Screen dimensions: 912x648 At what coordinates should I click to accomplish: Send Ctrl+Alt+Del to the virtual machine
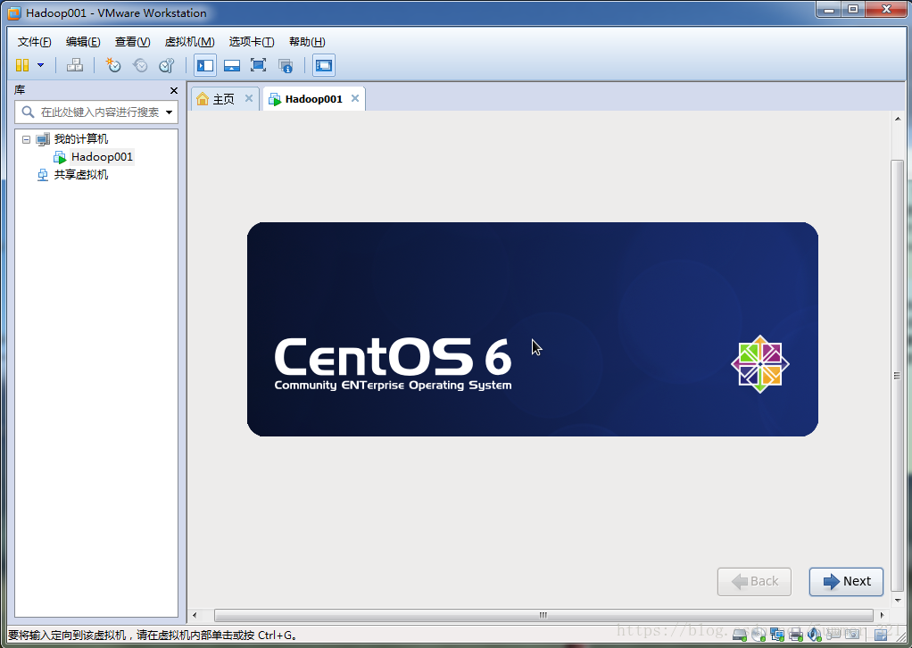(74, 65)
